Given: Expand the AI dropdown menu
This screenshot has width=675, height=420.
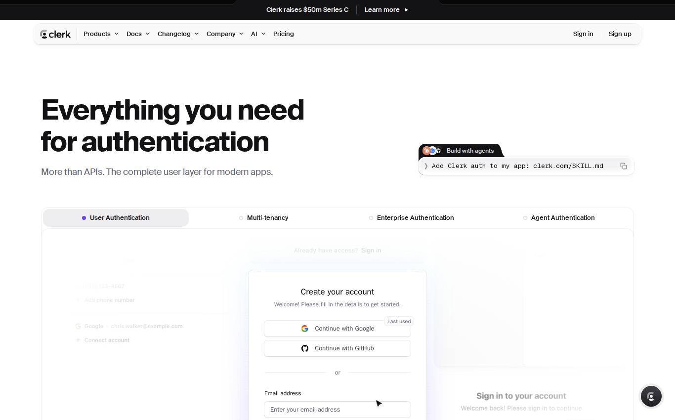Looking at the screenshot, I should coord(258,34).
